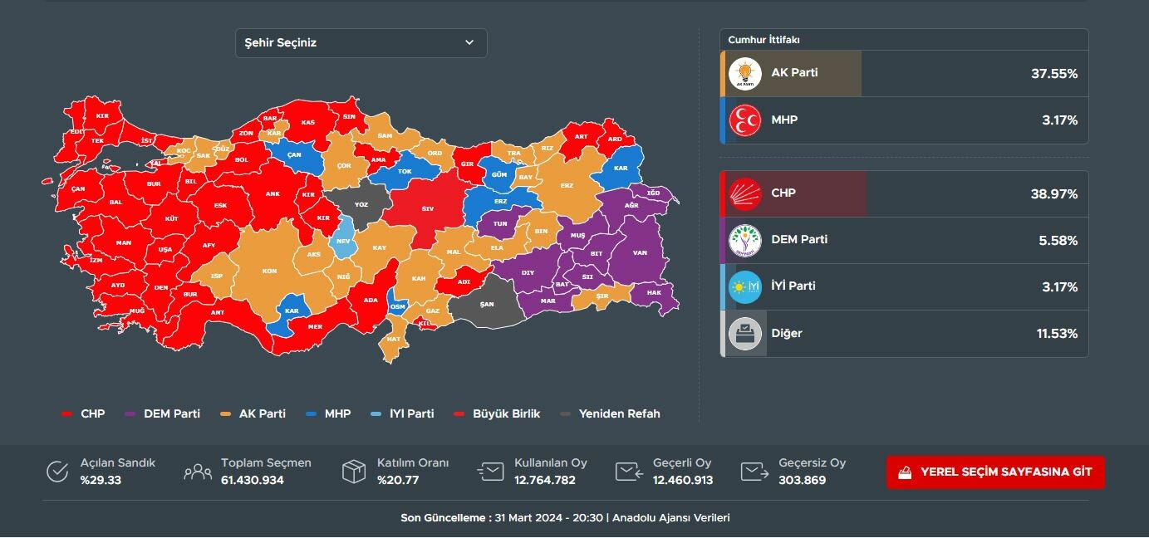Click the Diğer ballot box icon
The width and height of the screenshot is (1149, 538).
pyautogui.click(x=745, y=334)
